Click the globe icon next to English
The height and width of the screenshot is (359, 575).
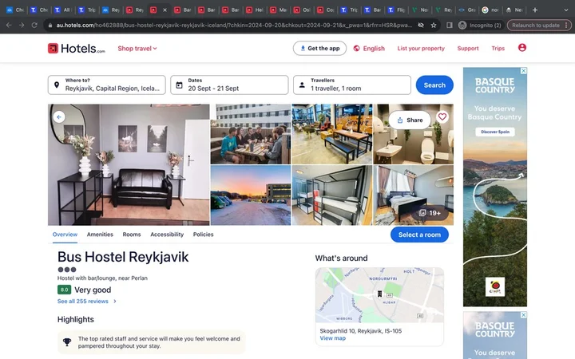click(x=356, y=49)
